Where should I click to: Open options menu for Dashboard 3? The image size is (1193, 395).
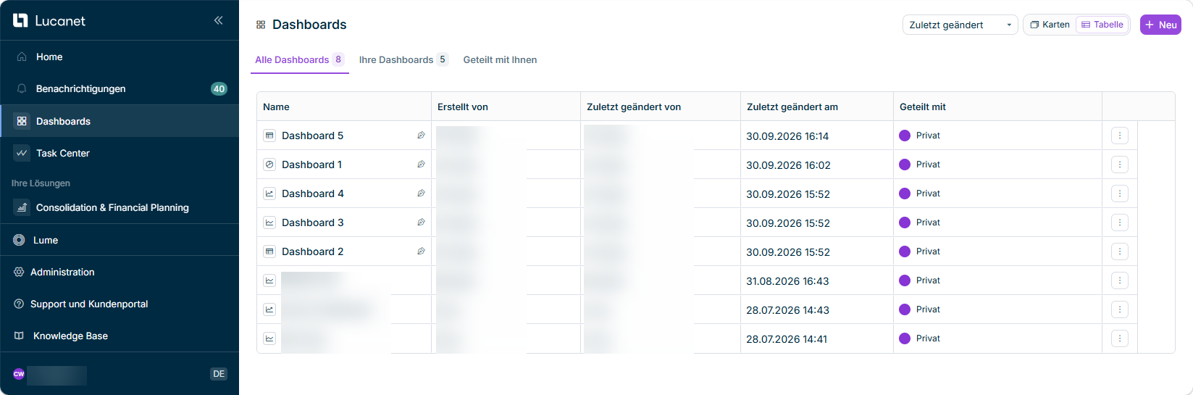[1120, 223]
